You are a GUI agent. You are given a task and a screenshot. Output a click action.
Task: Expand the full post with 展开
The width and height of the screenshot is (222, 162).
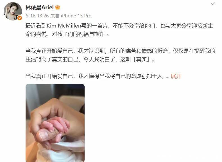click(x=176, y=76)
